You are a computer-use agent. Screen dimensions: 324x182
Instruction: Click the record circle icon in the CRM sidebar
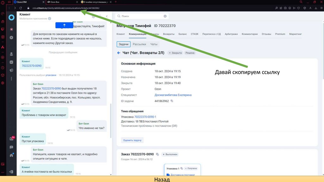(11, 29)
